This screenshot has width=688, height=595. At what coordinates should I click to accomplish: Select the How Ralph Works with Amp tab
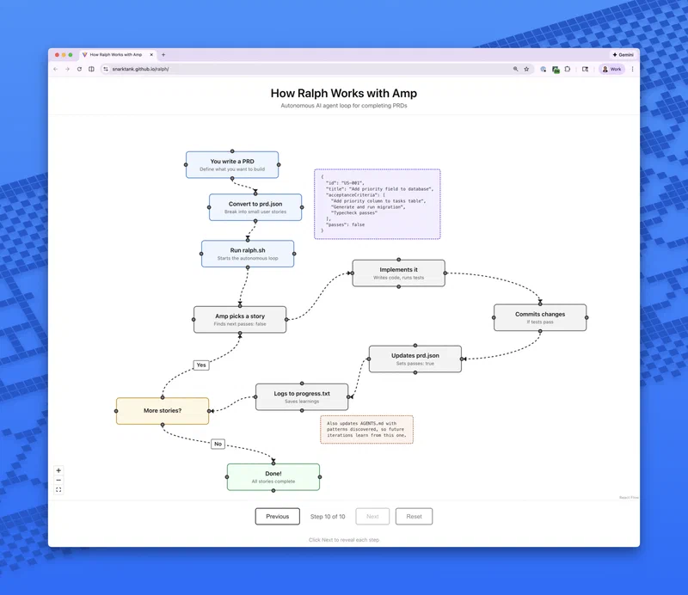click(x=115, y=53)
